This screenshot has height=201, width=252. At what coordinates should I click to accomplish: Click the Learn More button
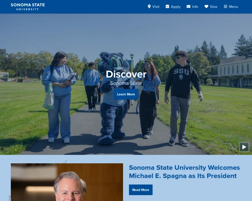[126, 94]
